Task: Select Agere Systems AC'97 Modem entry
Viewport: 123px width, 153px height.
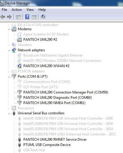Action: [x=46, y=34]
